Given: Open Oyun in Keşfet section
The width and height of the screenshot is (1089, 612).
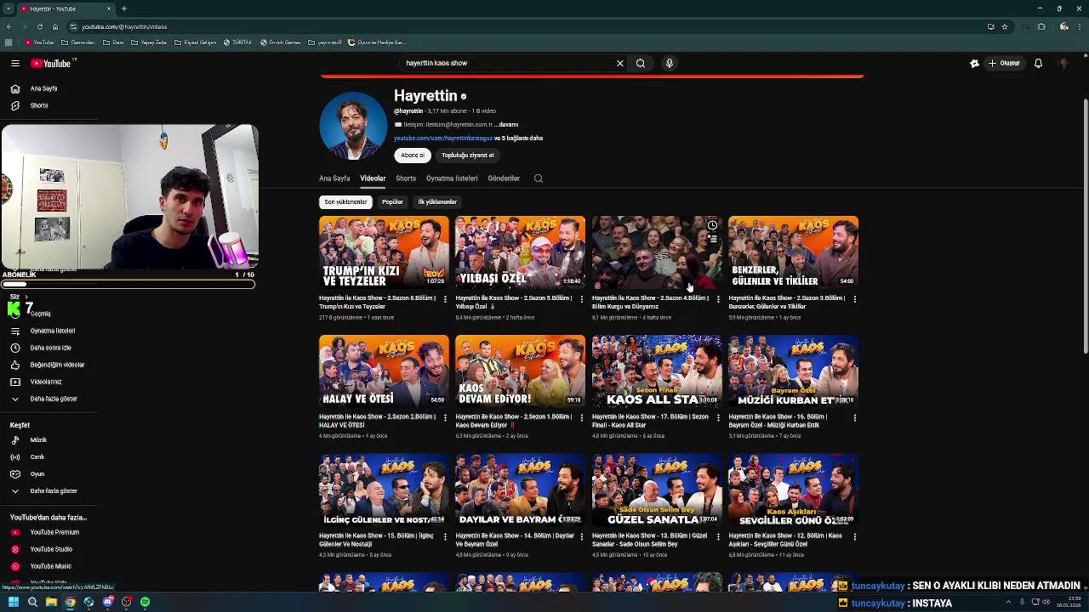Looking at the screenshot, I should click(x=37, y=474).
